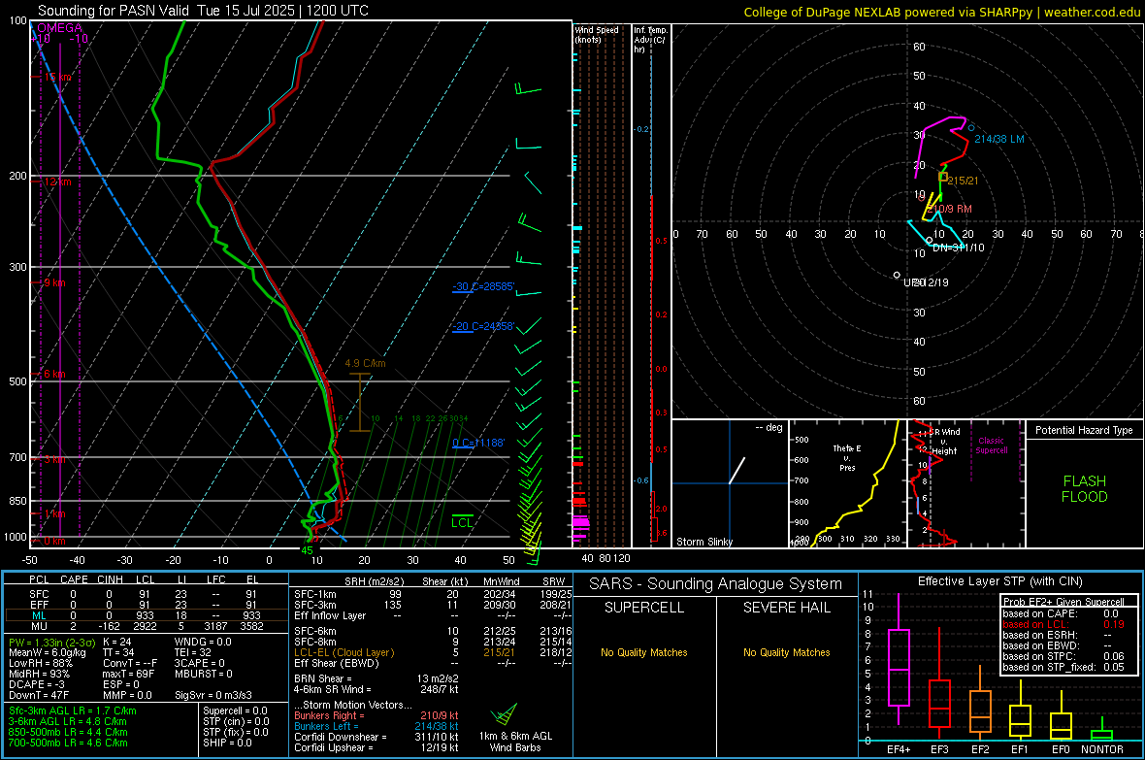Screen dimensions: 1145x760
Task: Click the '214/38 LM' hodograph label
Action: pos(998,139)
